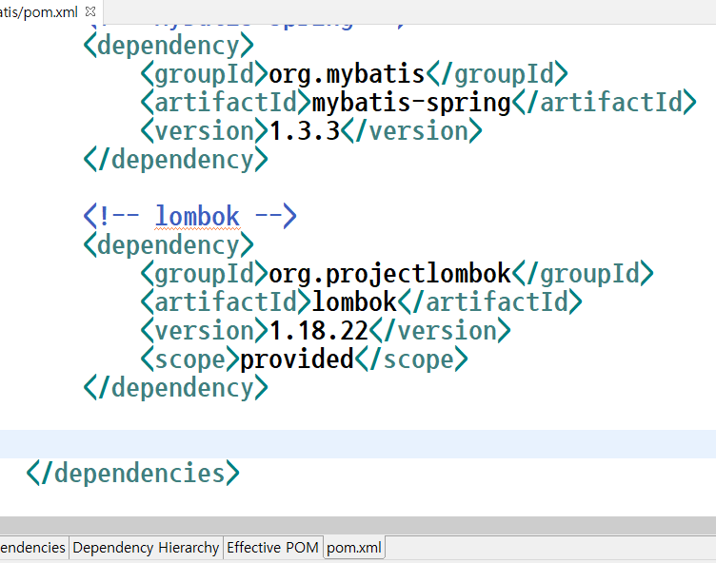Click the closing dependencies tag
Image resolution: width=716 pixels, height=563 pixels.
coord(133,473)
